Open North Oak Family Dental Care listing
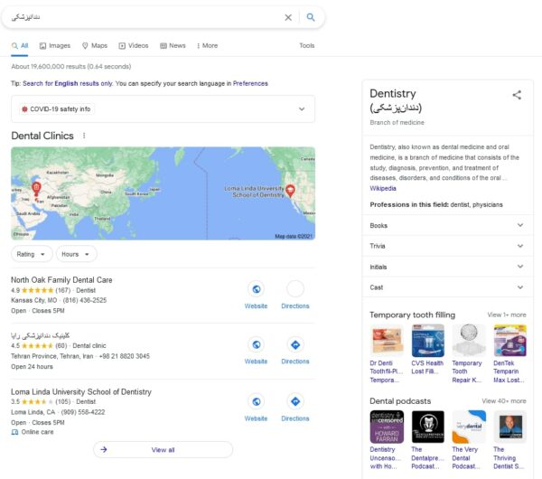This screenshot has width=542, height=479. 61,280
